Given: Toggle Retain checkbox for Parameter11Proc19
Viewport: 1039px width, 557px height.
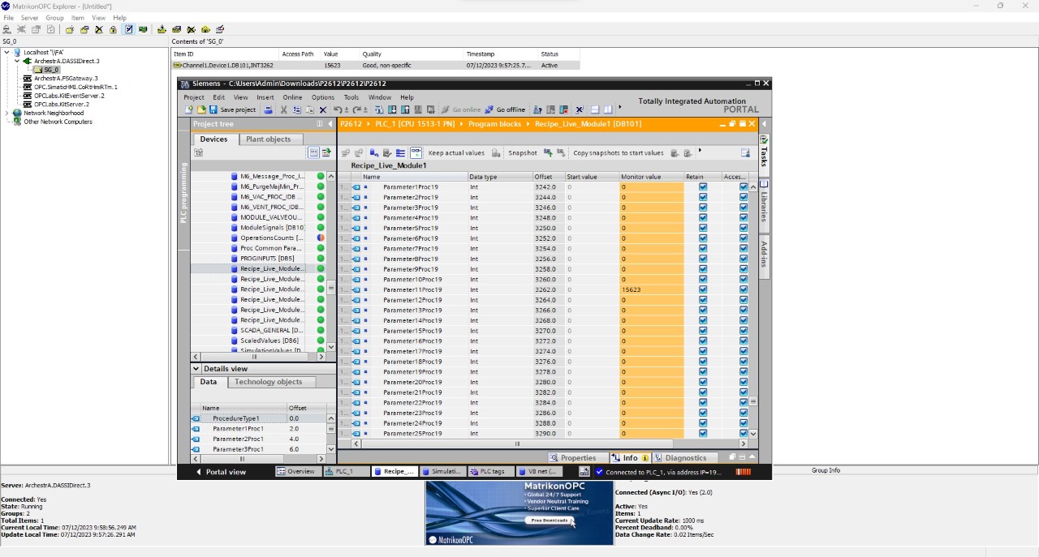Looking at the screenshot, I should pyautogui.click(x=703, y=289).
